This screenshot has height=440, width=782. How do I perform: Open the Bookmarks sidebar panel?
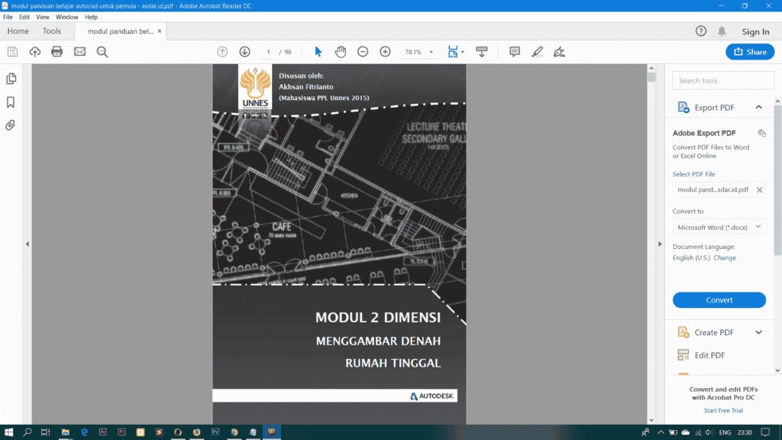click(x=11, y=102)
